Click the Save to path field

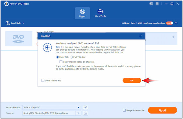coord(49,113)
